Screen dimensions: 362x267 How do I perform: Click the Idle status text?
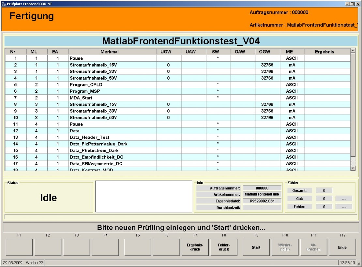click(x=49, y=198)
